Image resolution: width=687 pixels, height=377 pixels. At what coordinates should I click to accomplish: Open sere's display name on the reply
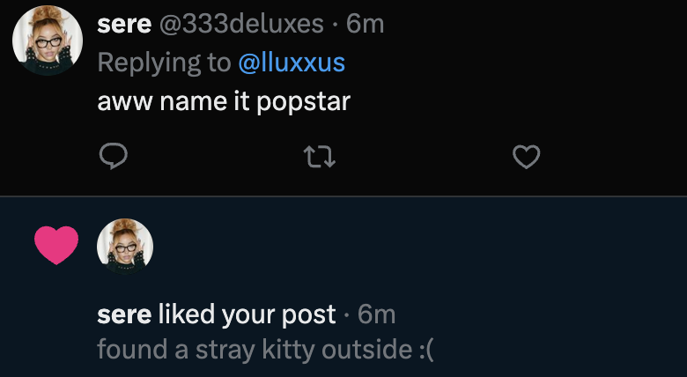click(x=124, y=24)
